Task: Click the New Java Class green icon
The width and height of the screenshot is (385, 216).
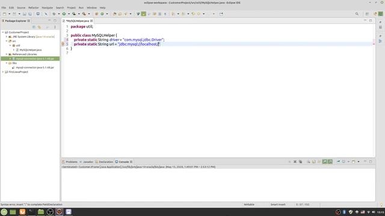Action: tap(102, 14)
